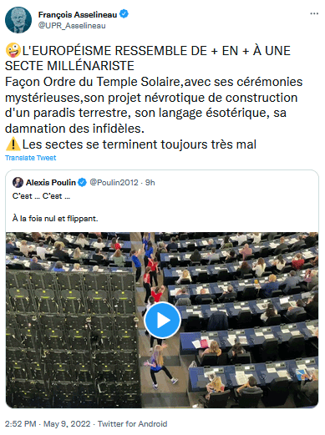Click the @UPR_Asselineau handle
This screenshot has height=435, width=325.
click(72, 26)
